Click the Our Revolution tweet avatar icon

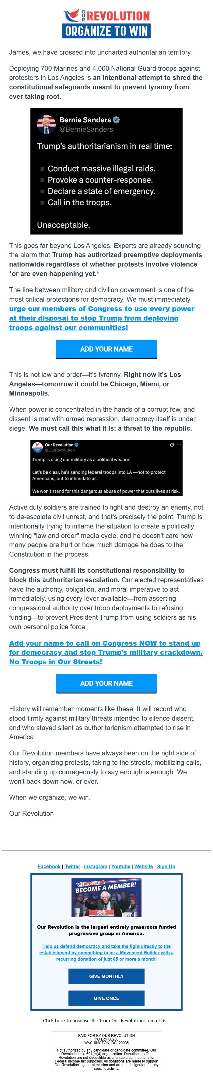point(38,447)
